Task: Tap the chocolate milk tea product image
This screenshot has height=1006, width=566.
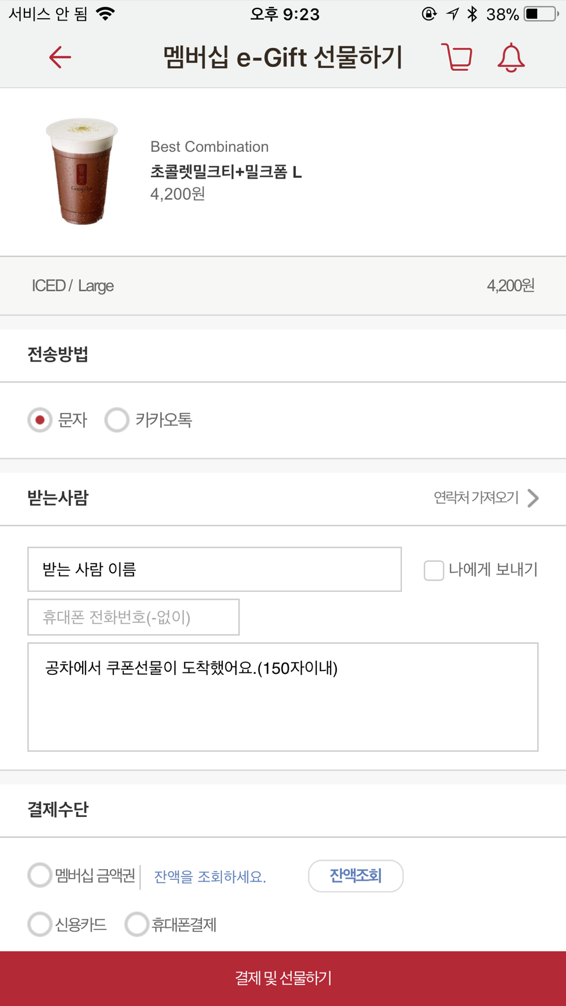Action: [x=82, y=171]
